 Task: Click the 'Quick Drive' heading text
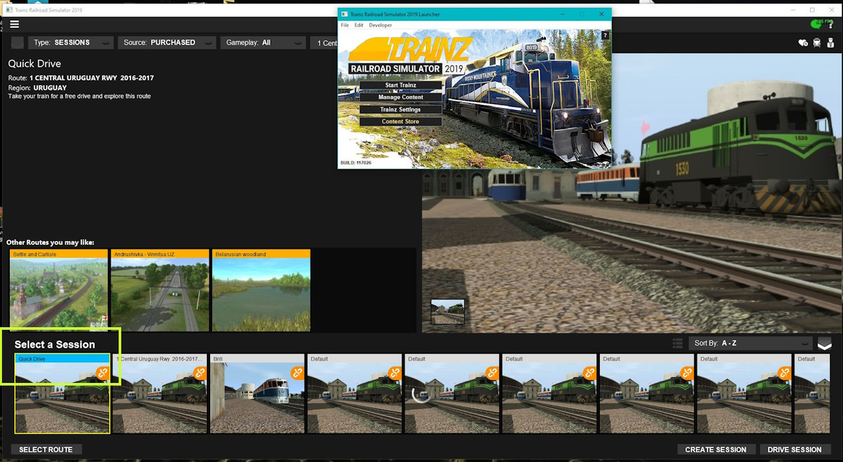pos(34,64)
